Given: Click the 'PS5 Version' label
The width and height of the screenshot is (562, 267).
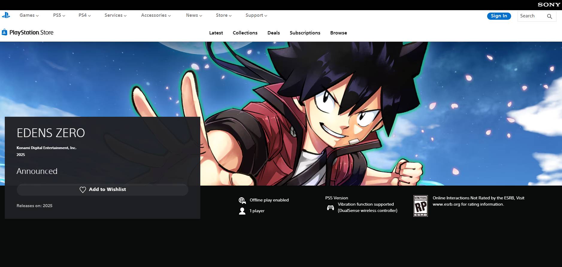Looking at the screenshot, I should coord(337,198).
